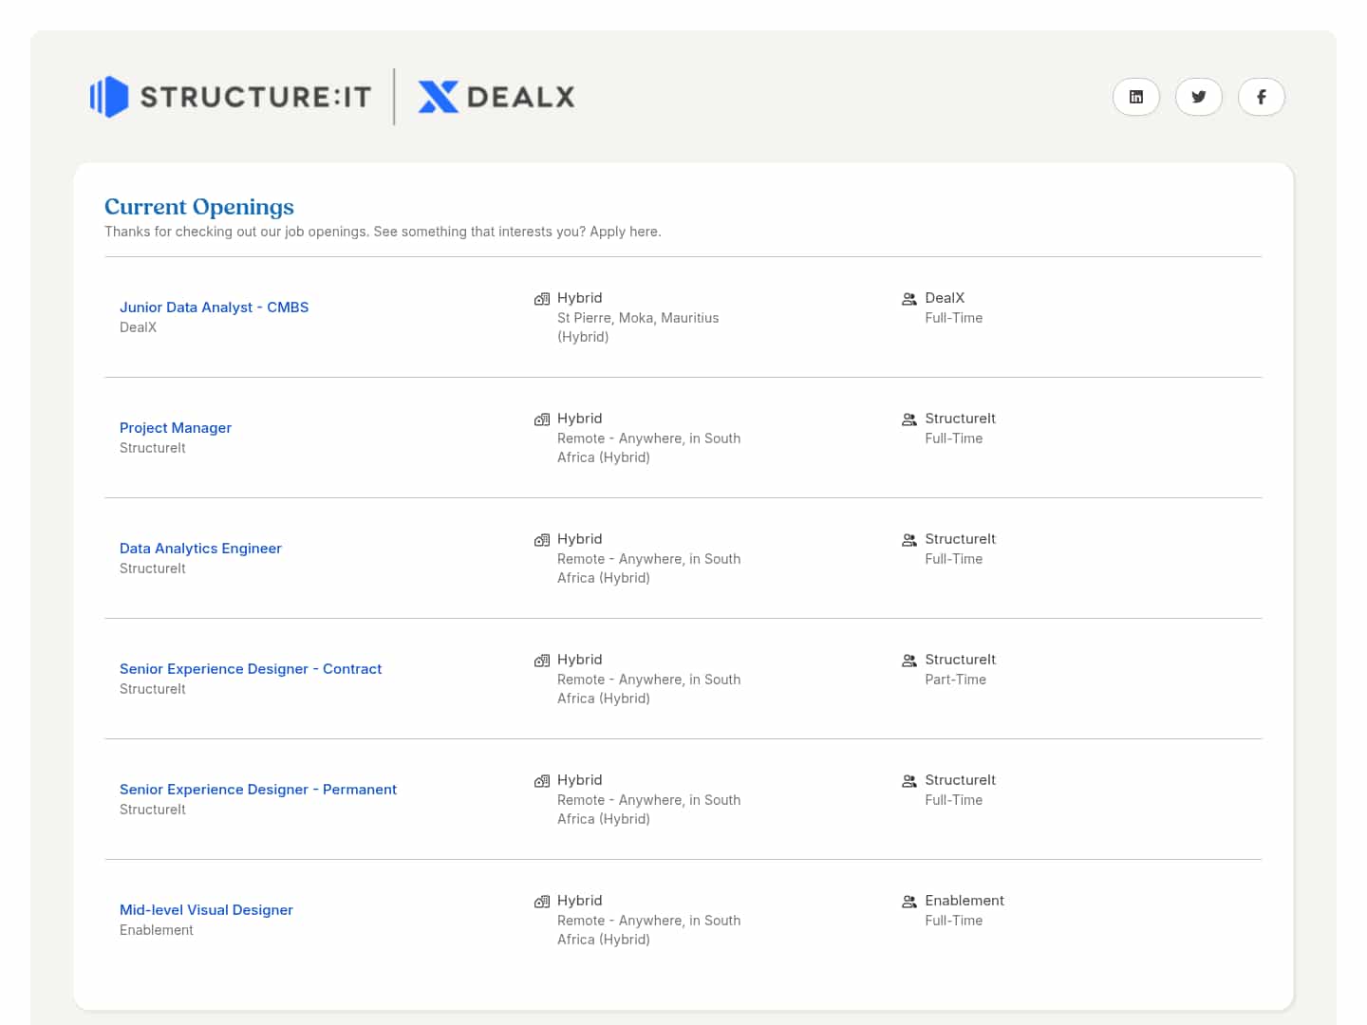Click the Twitter bird icon

1198,97
